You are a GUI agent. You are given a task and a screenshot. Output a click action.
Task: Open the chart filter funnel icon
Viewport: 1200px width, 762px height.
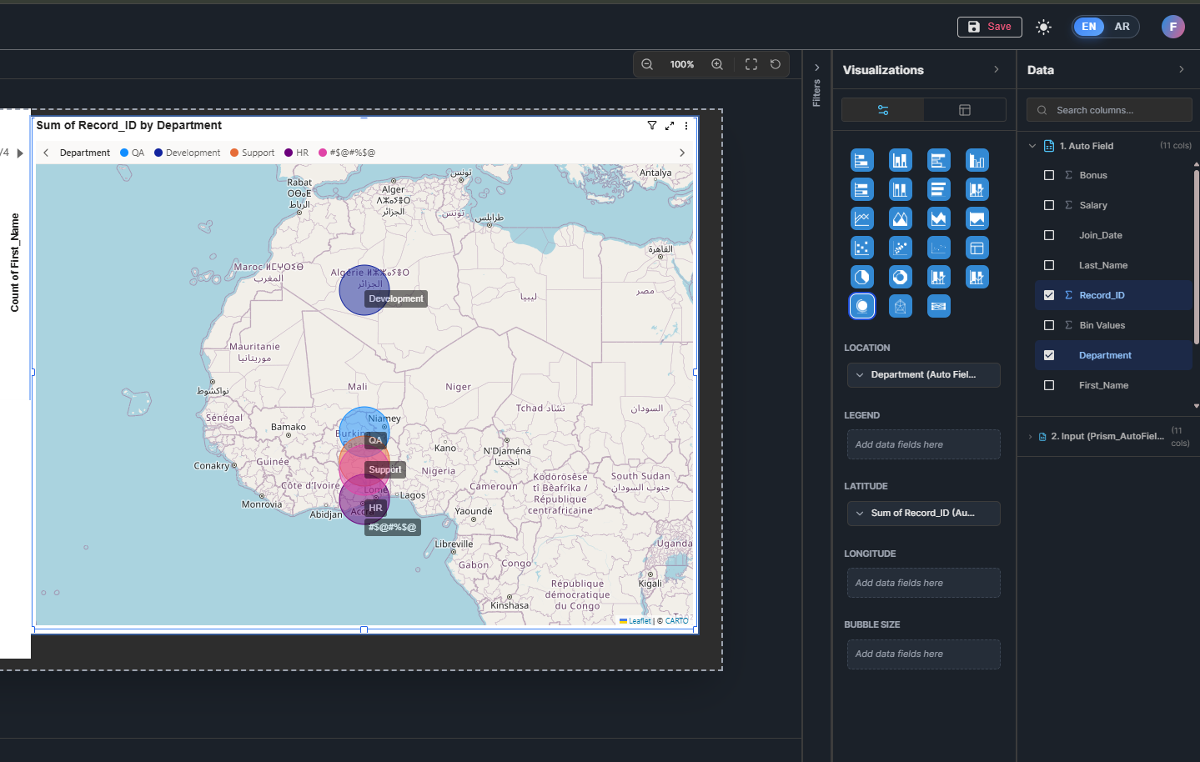[652, 126]
